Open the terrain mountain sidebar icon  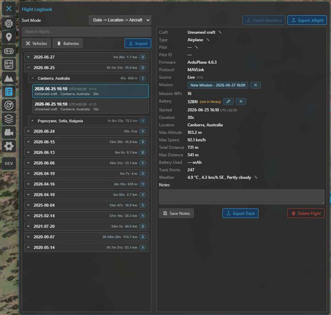click(9, 78)
